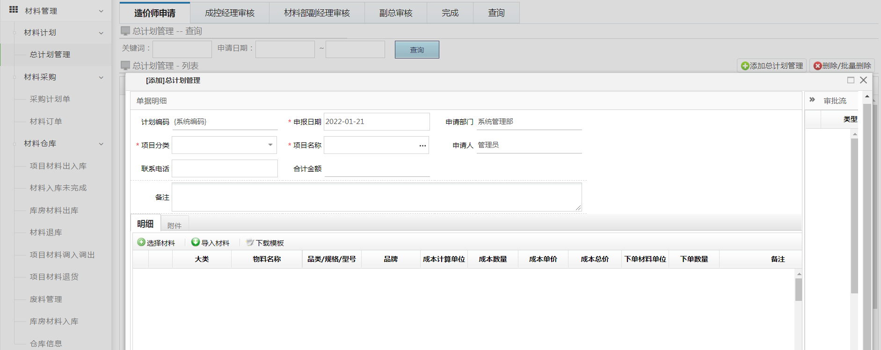The image size is (881, 350).
Task: Collapse the 材料采购 sidebar group
Action: coord(101,78)
